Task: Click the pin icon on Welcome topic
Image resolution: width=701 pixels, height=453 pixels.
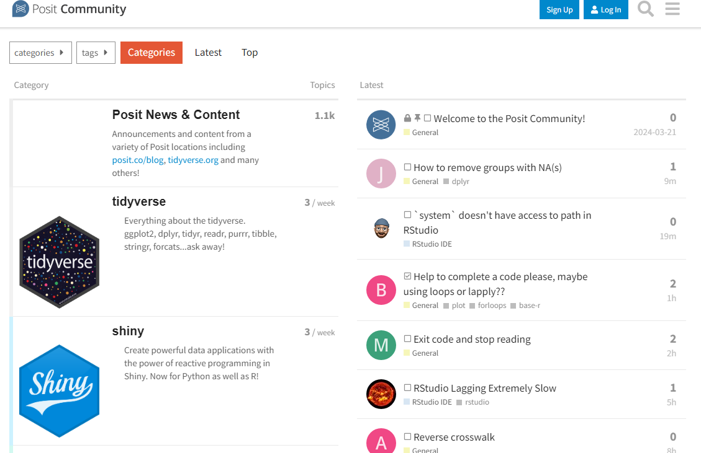Action: coord(417,118)
